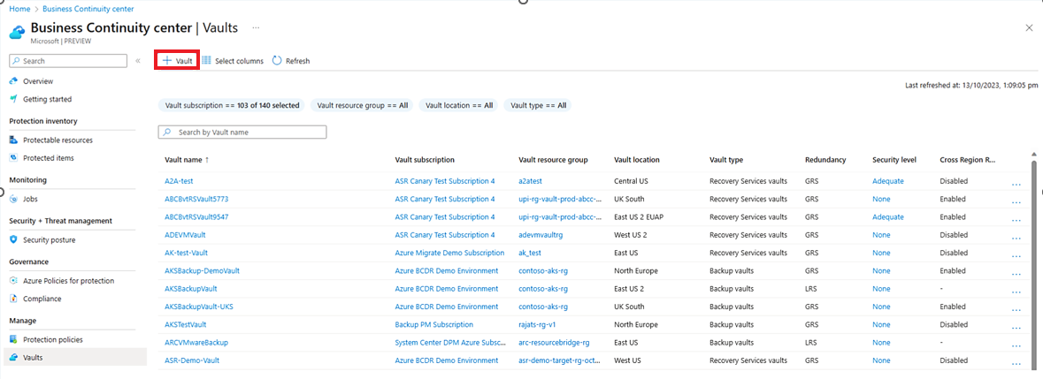Open AKSBackupVault-UKS link
This screenshot has width=1043, height=379.
click(x=198, y=307)
